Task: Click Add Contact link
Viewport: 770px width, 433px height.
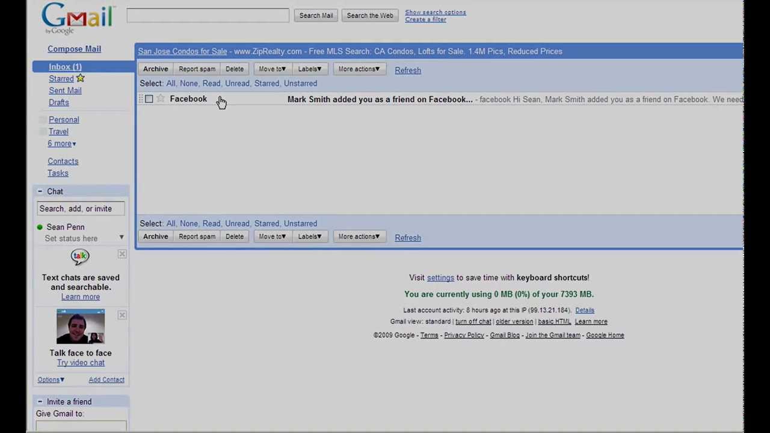Action: (106, 379)
